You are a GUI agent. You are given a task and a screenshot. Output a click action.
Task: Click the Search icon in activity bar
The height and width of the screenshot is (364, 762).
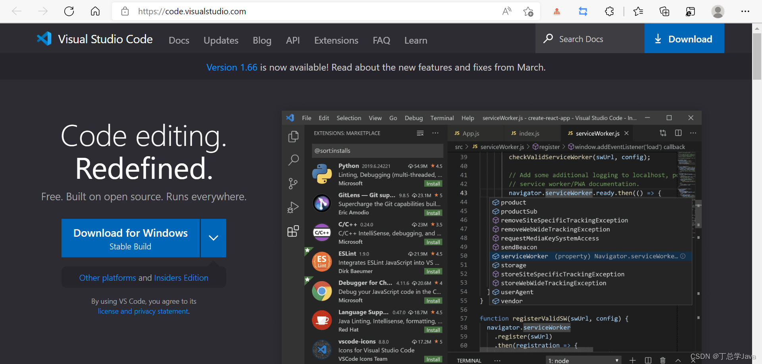pos(293,160)
